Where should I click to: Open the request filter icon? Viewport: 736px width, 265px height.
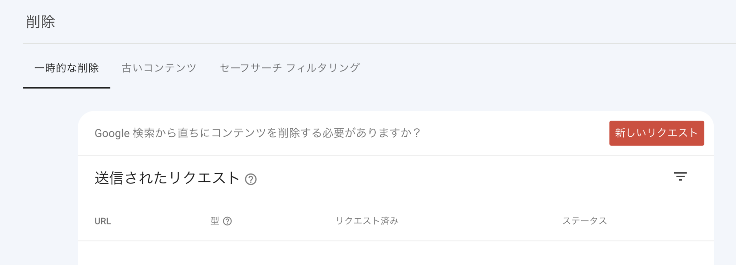pos(680,176)
